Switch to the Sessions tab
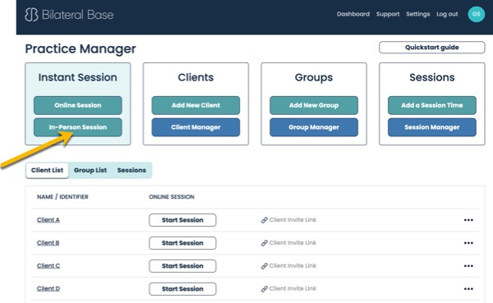This screenshot has height=303, width=493. click(x=131, y=170)
